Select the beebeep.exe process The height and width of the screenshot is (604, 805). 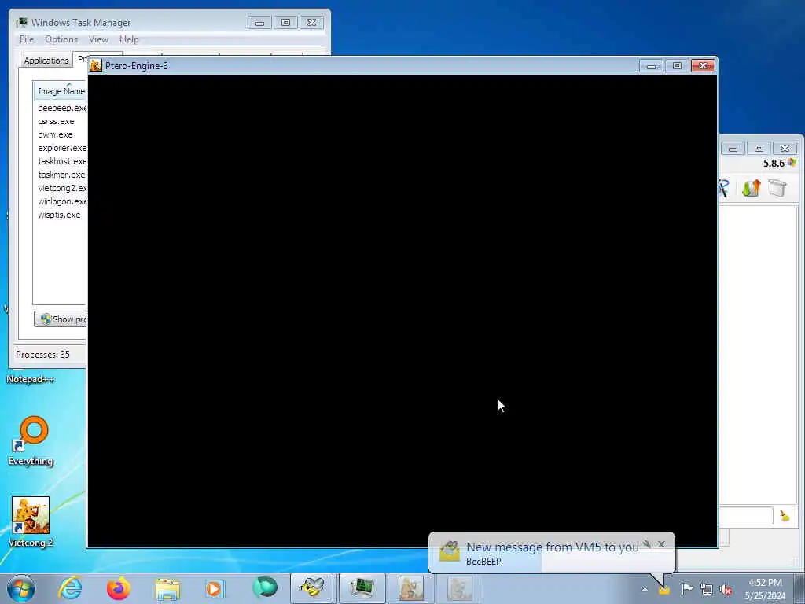tap(61, 108)
